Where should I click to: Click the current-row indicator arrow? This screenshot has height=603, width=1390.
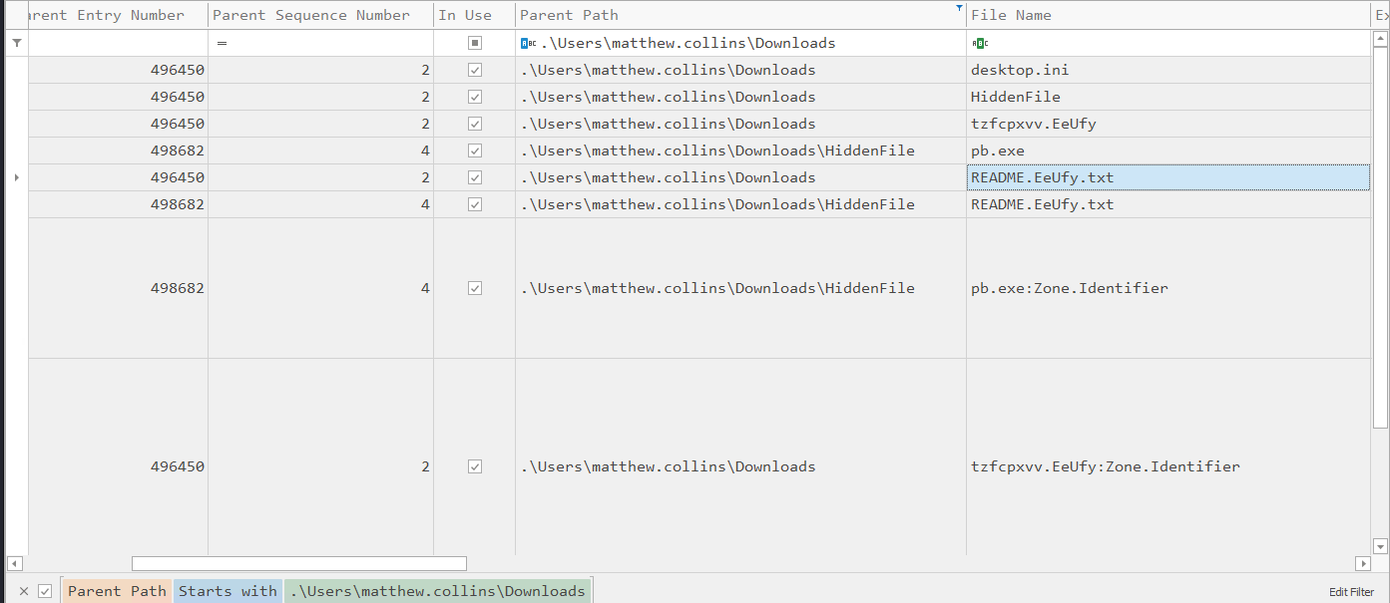coord(16,177)
